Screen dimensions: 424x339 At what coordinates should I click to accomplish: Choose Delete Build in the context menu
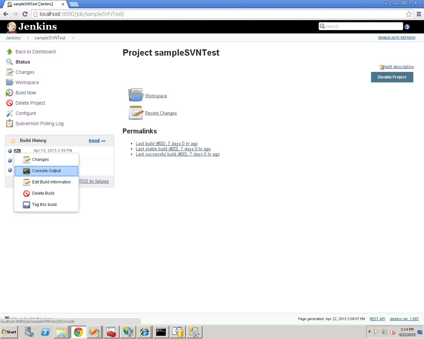click(x=46, y=193)
